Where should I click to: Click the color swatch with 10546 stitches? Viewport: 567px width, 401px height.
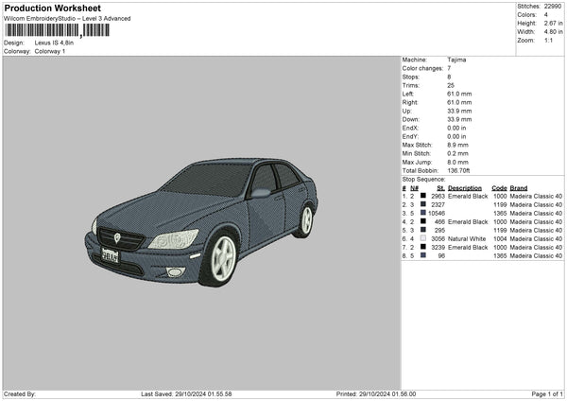pyautogui.click(x=423, y=213)
